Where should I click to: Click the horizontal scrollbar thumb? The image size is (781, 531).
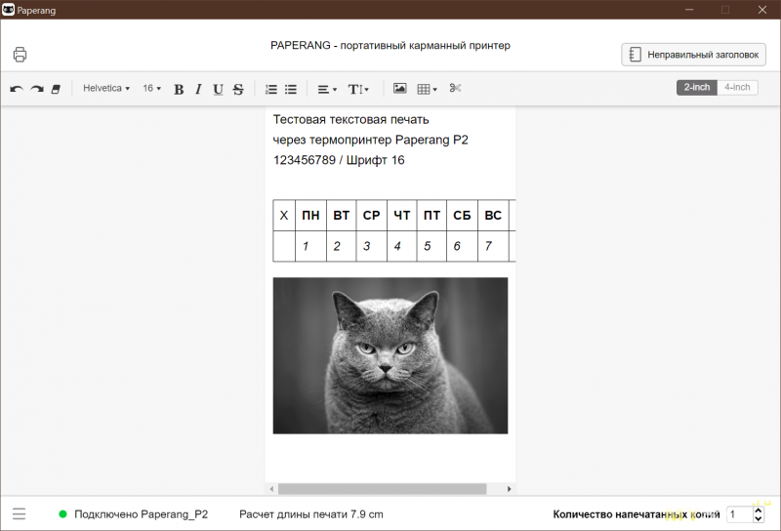click(382, 489)
